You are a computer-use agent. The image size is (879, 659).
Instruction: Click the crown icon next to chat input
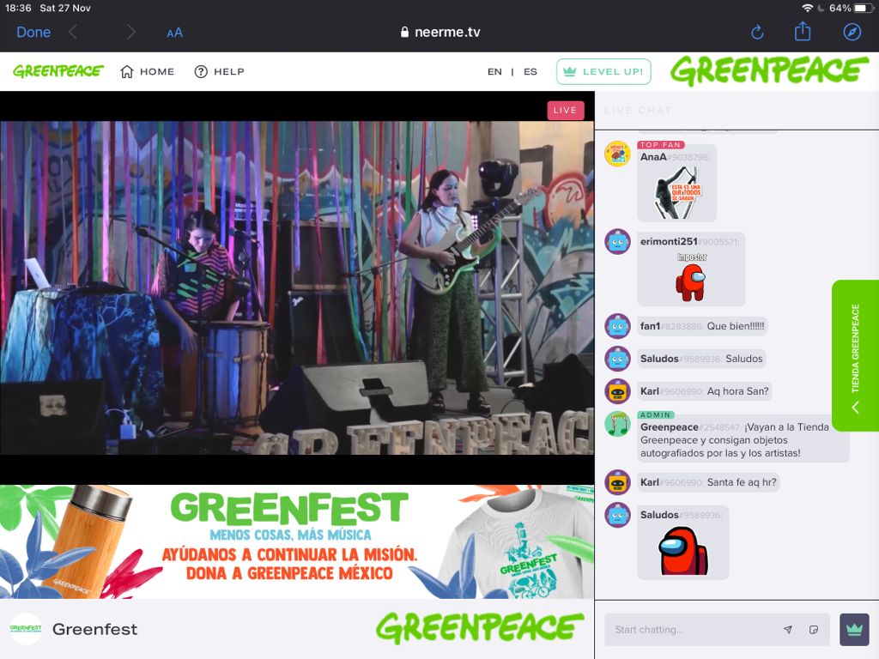pos(852,630)
